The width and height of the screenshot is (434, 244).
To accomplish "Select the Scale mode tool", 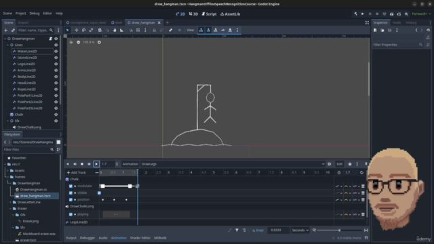I will tap(91, 30).
